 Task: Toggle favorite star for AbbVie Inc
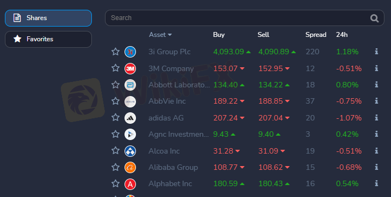pos(115,101)
